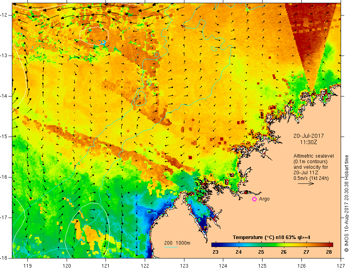Click the closed white sea-level contour near 12.5S
Image resolution: width=349 pixels, height=270 pixels.
pyautogui.click(x=94, y=36)
